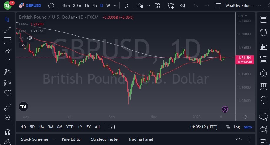This screenshot has height=145, width=270.
Task: Click the GBPUSD symbol search field
Action: [33, 6]
